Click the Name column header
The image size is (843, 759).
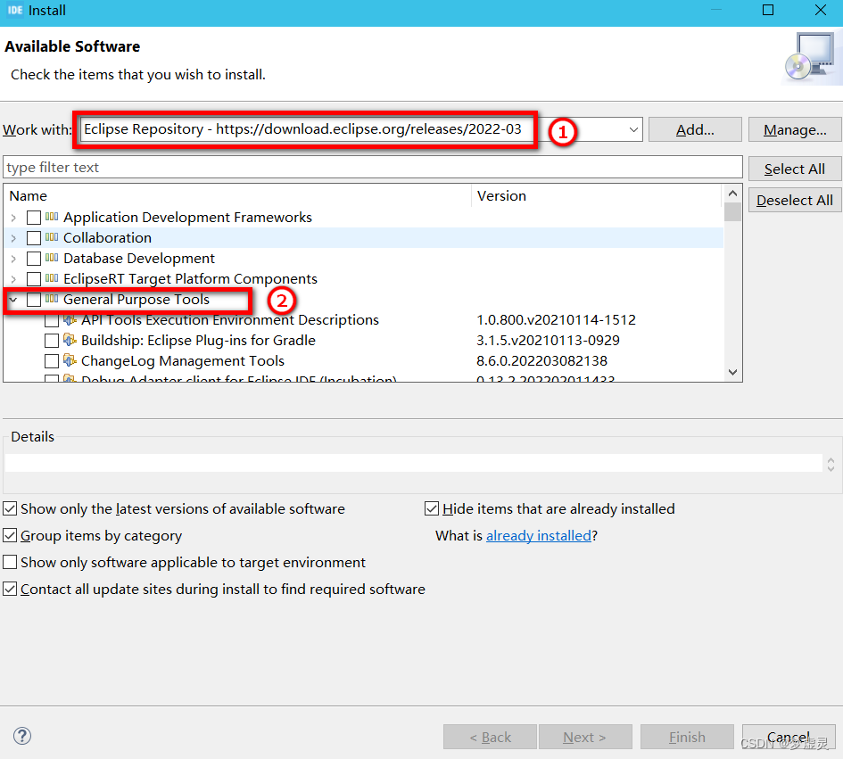tap(237, 195)
